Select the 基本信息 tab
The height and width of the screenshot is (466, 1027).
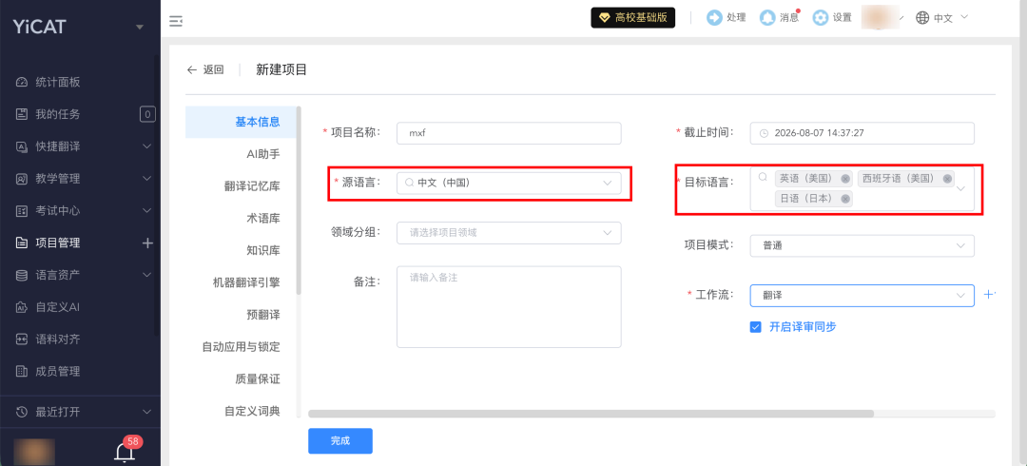point(241,121)
